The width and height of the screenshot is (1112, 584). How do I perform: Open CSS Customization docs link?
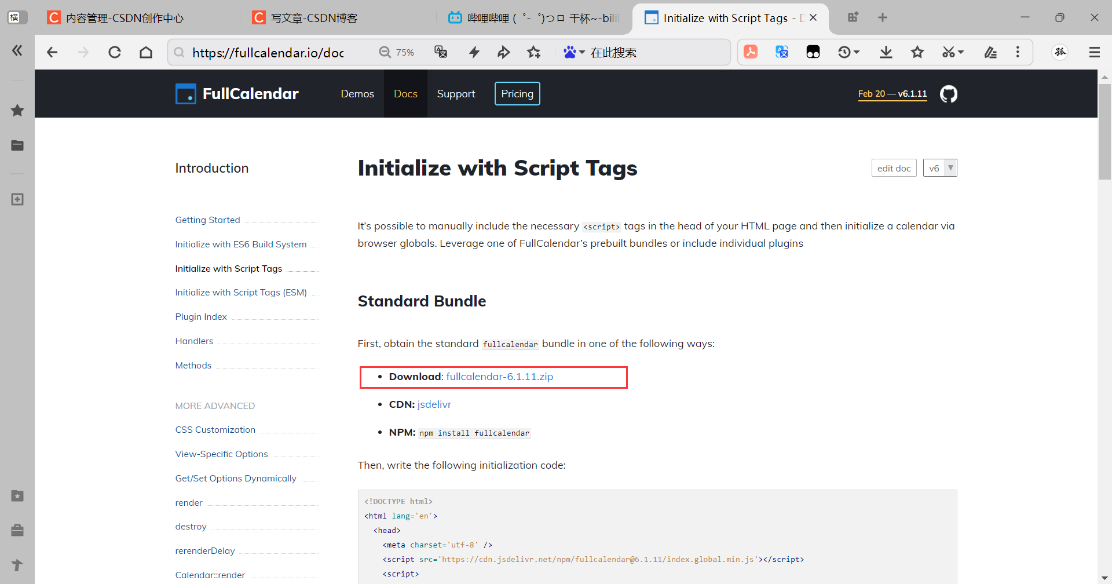[215, 430]
